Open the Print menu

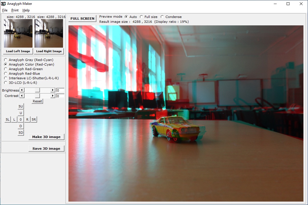click(x=15, y=10)
